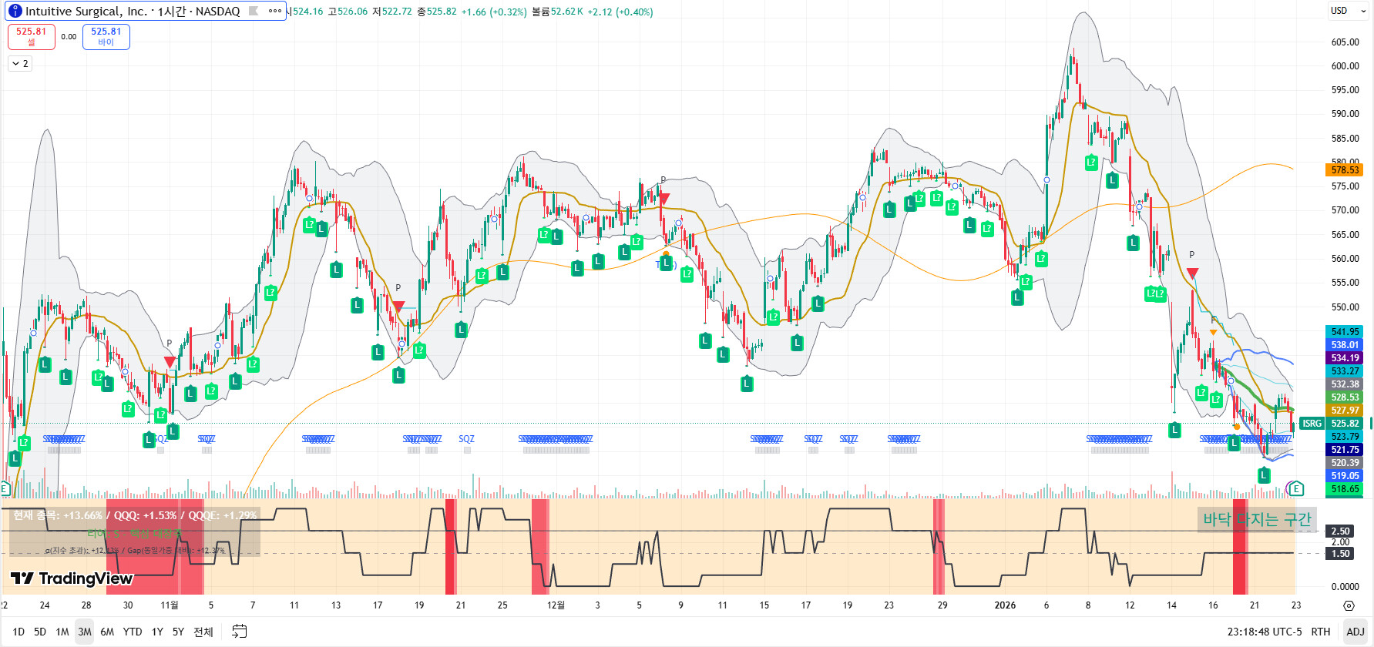This screenshot has width=1374, height=647.
Task: Click the purple 534.19 price label
Action: 1345,358
